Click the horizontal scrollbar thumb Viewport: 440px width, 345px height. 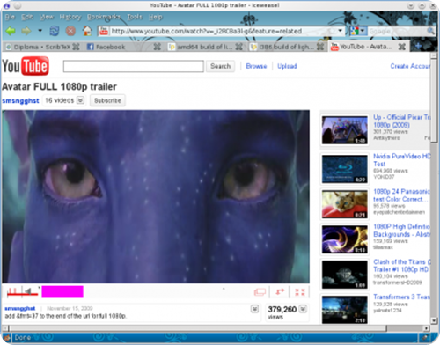tap(197, 328)
